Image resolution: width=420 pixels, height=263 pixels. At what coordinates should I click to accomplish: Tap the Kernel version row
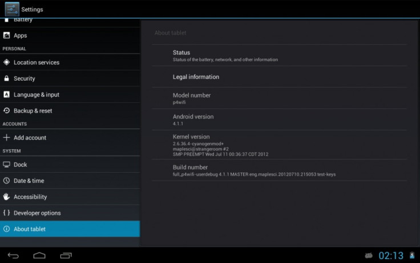pos(279,145)
